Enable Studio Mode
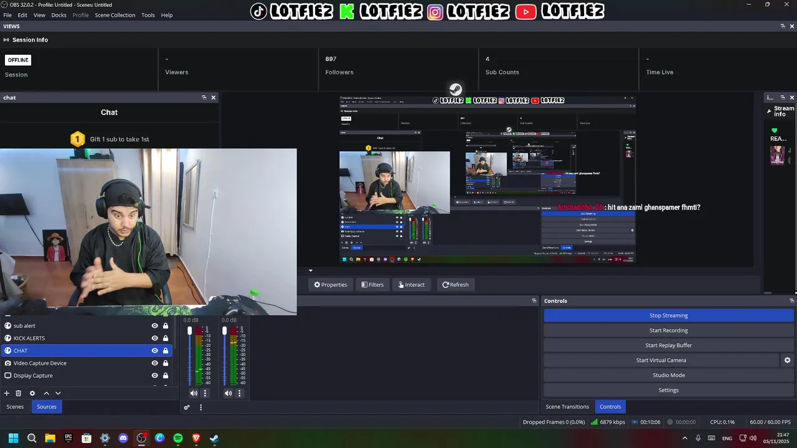This screenshot has height=448, width=797. click(669, 375)
